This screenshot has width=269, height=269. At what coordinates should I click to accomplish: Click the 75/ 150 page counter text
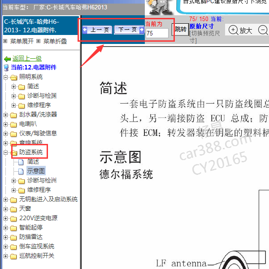click(x=199, y=19)
